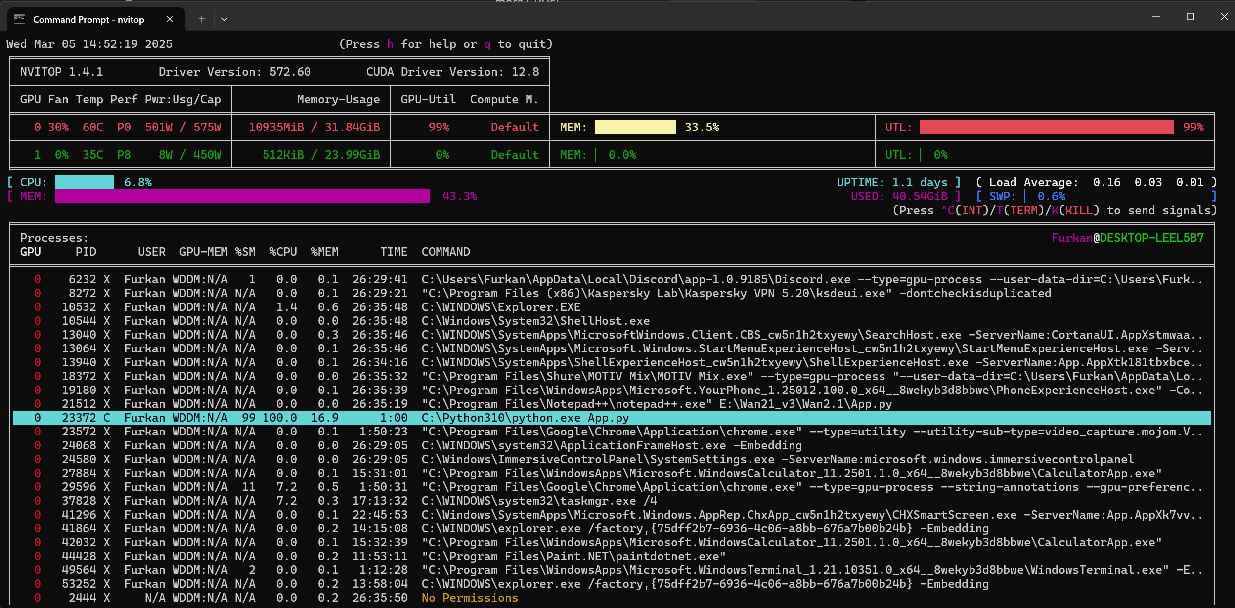Expand the new tab profile dropdown
Screen dimensions: 1235x608
[x=224, y=19]
